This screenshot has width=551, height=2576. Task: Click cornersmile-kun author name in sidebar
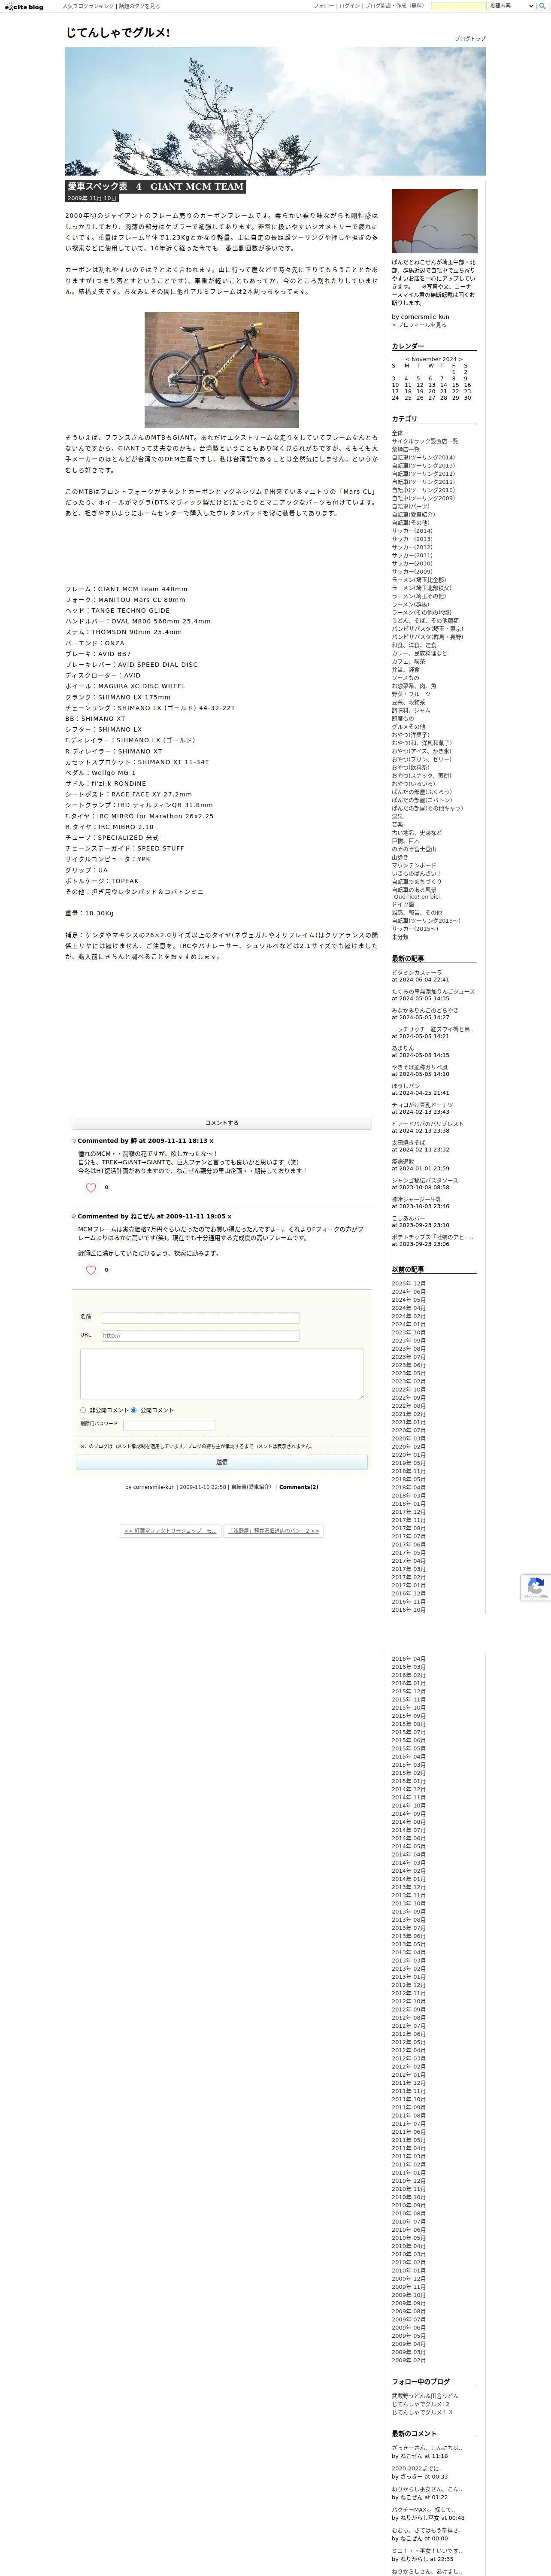[x=425, y=317]
